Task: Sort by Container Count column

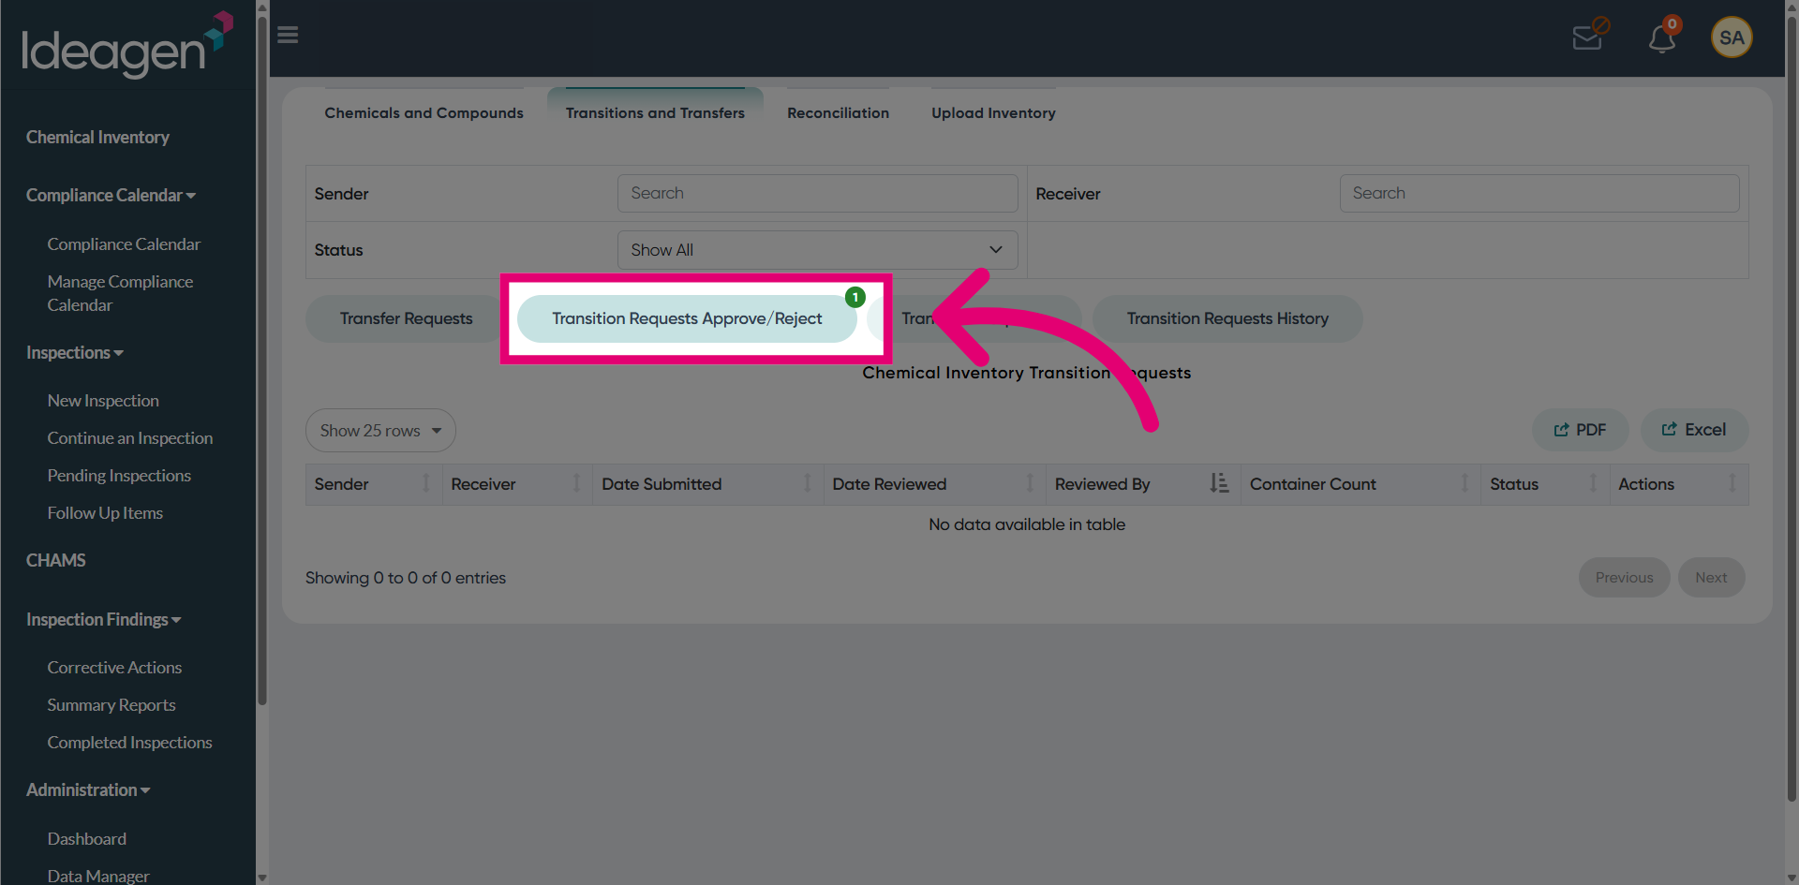Action: coord(1360,484)
